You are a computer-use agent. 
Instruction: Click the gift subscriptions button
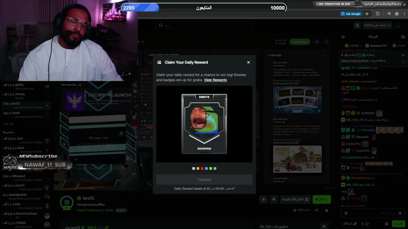click(295, 199)
